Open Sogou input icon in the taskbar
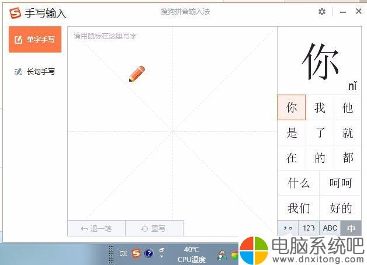 136,253
